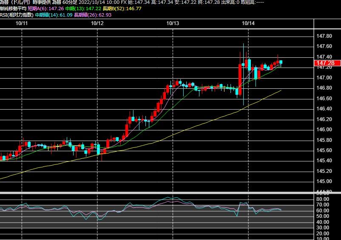Screen dimensions: 341x240
Task: Click the 146.00 price axis label
Action: 324,130
